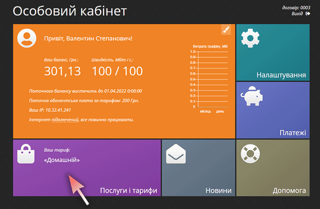Click the IP address 10.32.41.241 line

pos(50,110)
